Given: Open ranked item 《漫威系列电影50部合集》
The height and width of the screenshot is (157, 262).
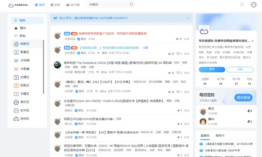Looking at the screenshot, I should pyautogui.click(x=228, y=144).
